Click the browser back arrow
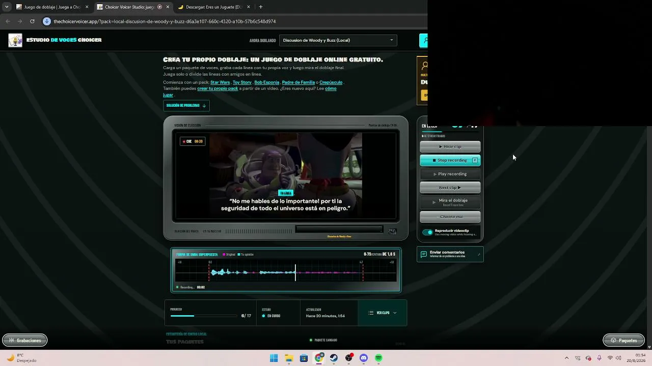 click(8, 21)
